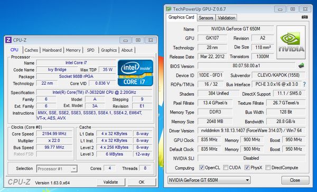The image size is (317, 192).
Task: Click the Technology value 22 nm
Action: [x=47, y=83]
